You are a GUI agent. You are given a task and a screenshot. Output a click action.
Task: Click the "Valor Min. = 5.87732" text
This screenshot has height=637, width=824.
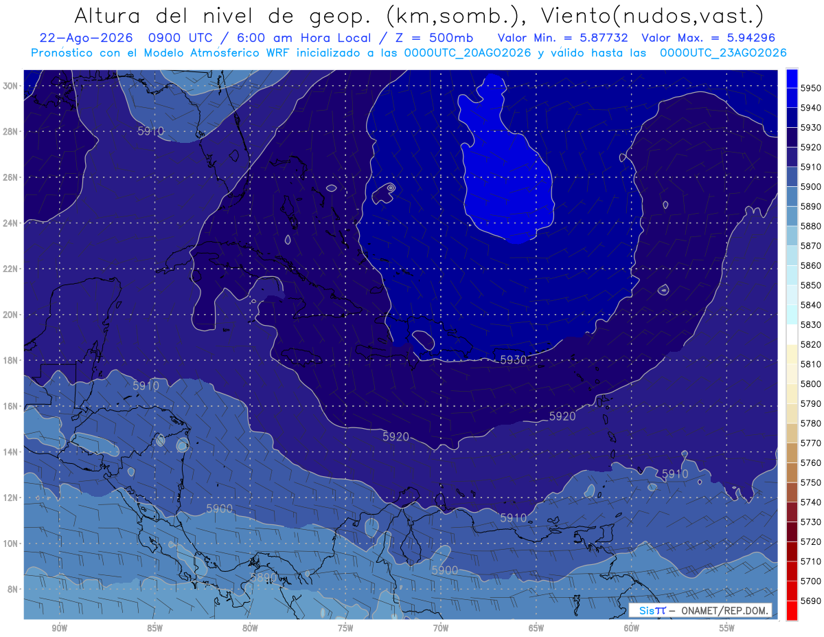click(564, 38)
